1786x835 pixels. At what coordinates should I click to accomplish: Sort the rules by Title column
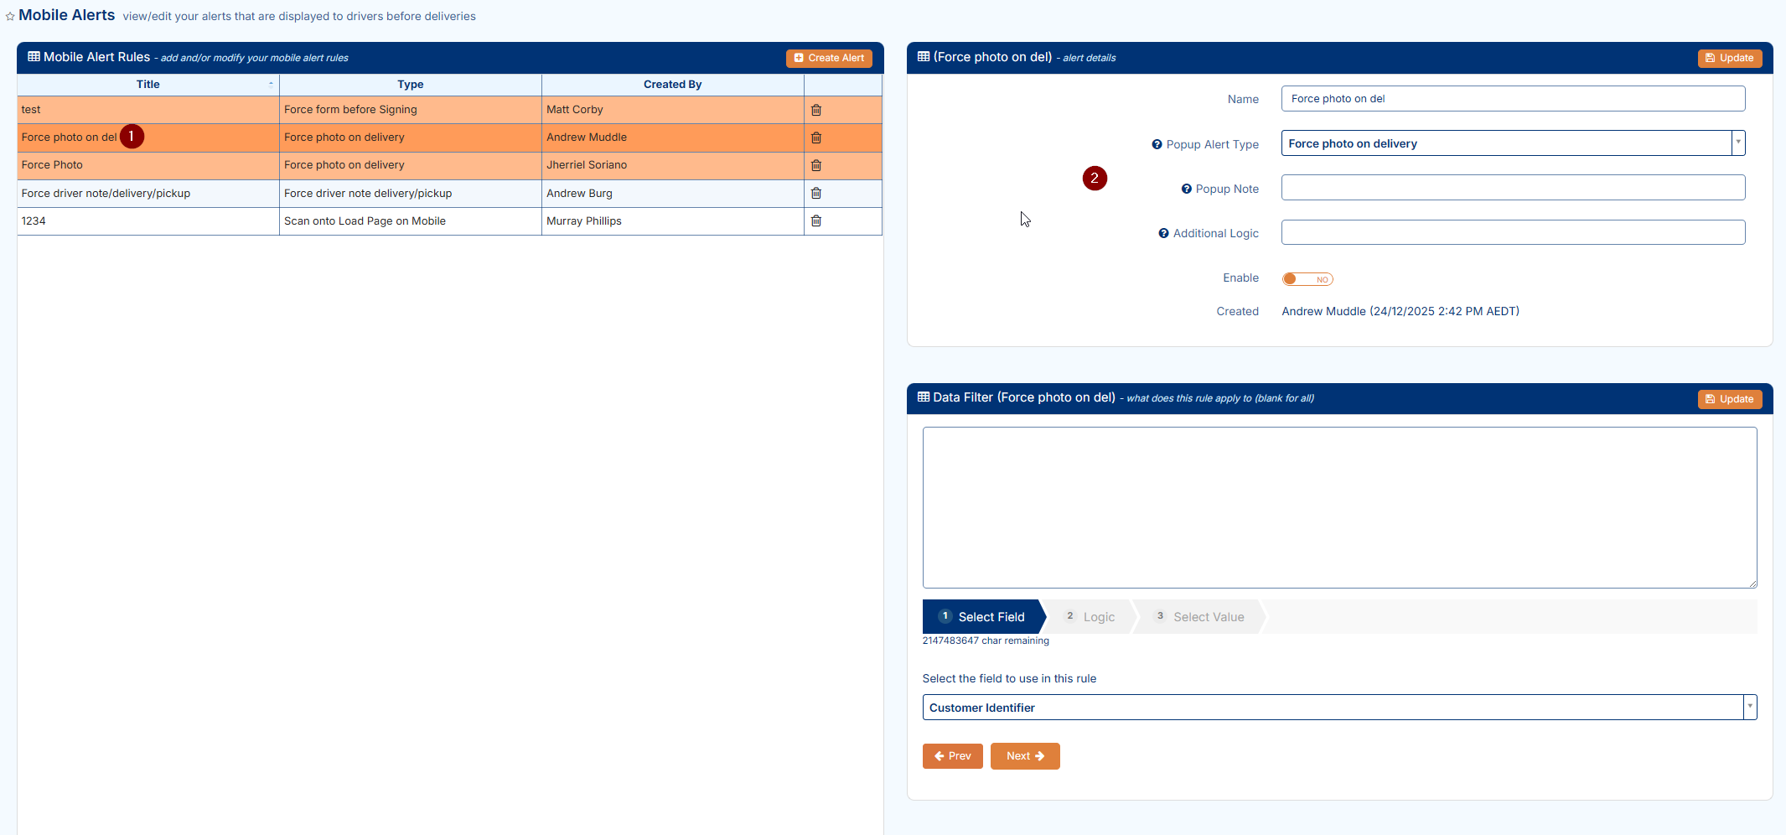(148, 85)
